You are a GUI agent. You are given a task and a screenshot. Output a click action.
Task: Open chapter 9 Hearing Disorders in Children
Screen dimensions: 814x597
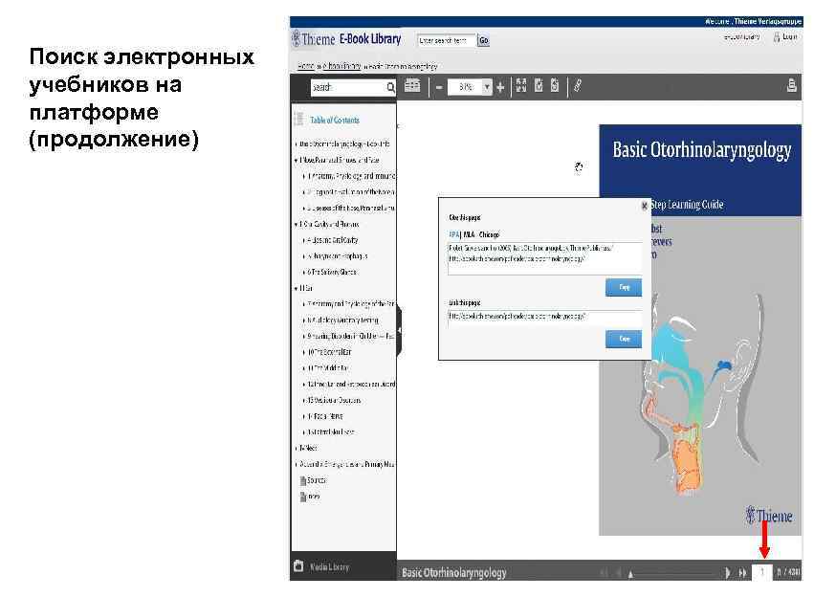point(350,337)
